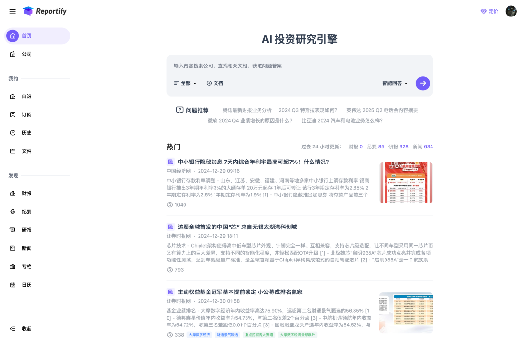This screenshot has width=523, height=340.
Task: Open the 智能回答 mode dropdown
Action: tap(395, 83)
